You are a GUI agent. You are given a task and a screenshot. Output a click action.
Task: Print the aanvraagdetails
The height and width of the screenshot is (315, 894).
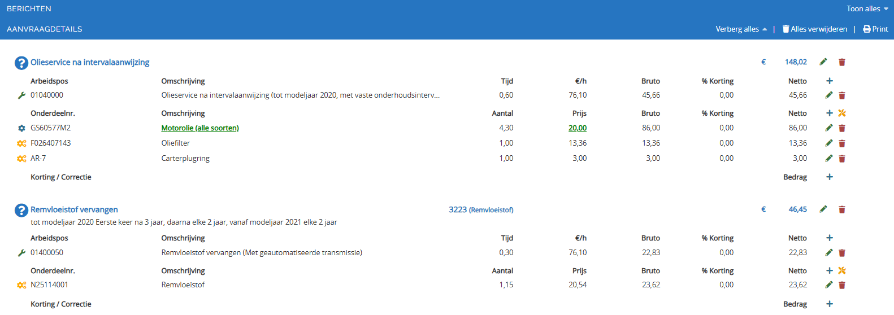point(875,29)
